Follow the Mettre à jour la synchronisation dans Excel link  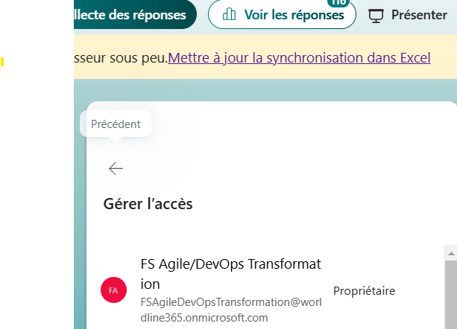299,57
